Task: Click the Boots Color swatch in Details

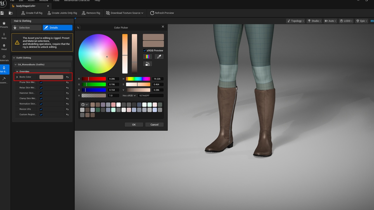Action: tap(51, 77)
